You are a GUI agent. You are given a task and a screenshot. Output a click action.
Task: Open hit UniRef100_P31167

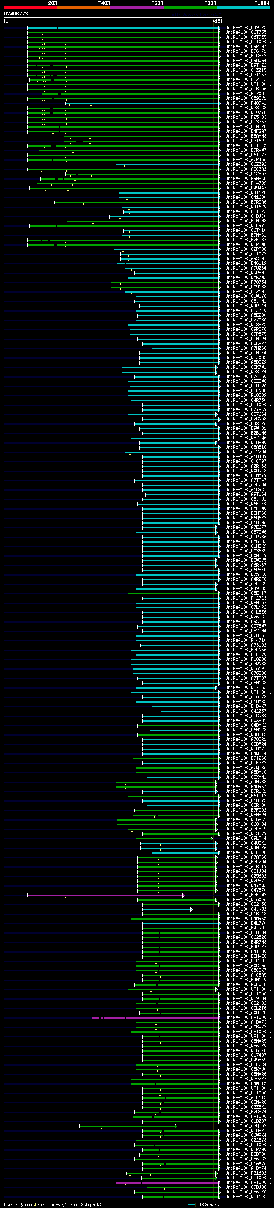point(246,75)
